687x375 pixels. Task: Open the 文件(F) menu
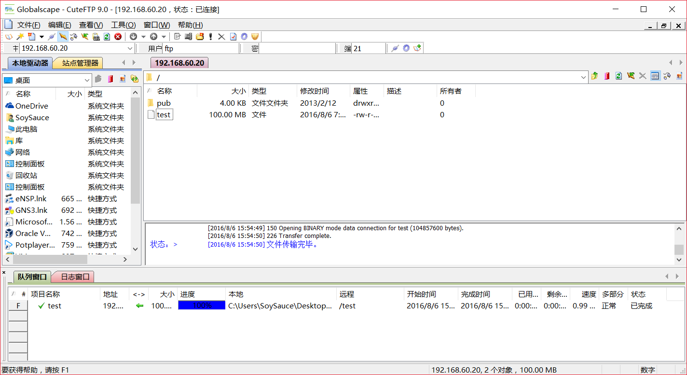[28, 25]
